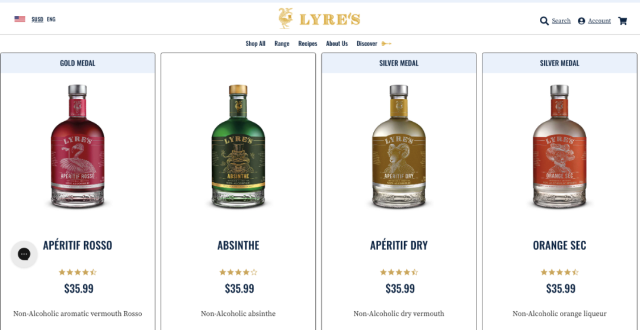This screenshot has width=640, height=330.
Task: Select the Orange Sec bottle image
Action: [x=559, y=146]
